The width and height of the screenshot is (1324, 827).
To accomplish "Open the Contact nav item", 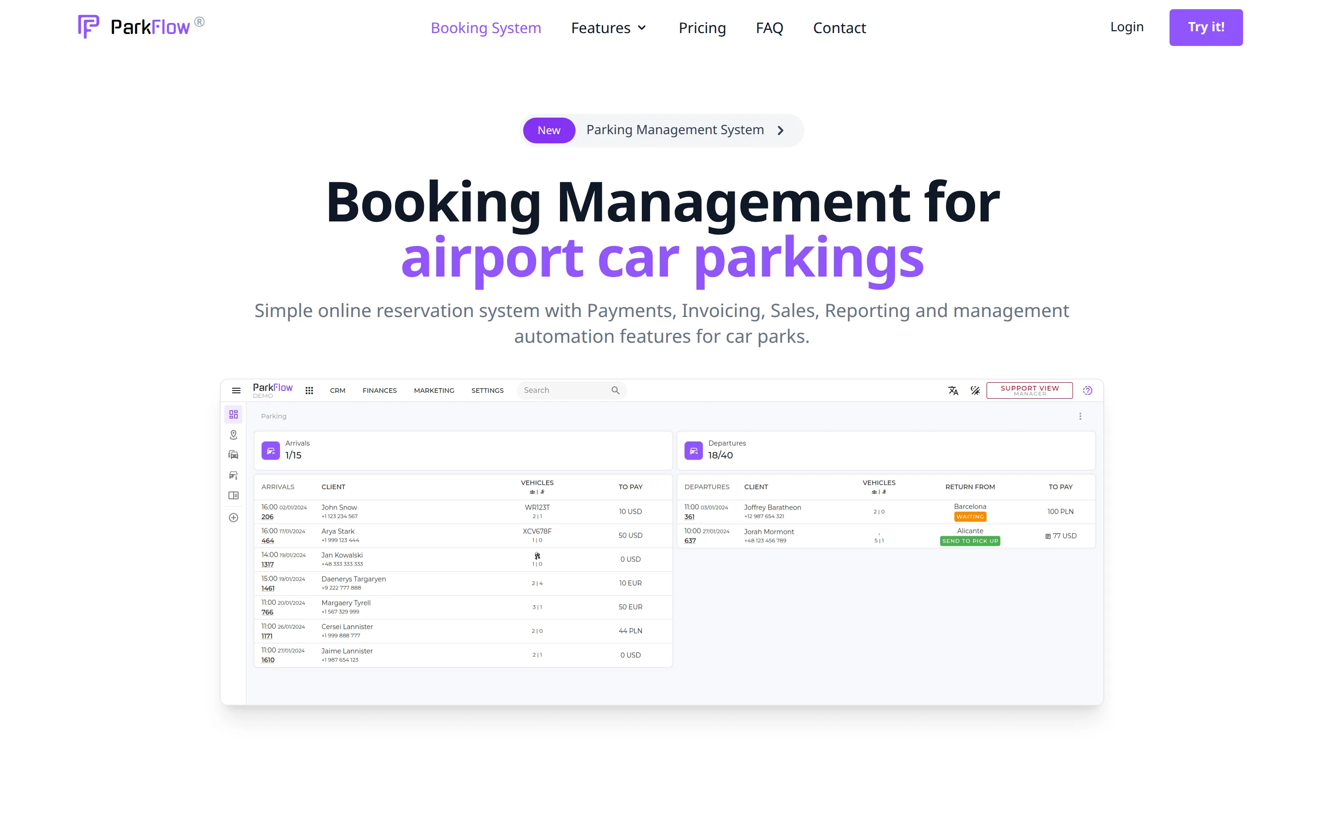I will [x=839, y=28].
